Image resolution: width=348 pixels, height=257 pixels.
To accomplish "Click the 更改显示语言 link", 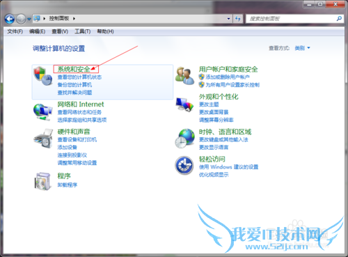I will pyautogui.click(x=214, y=148).
